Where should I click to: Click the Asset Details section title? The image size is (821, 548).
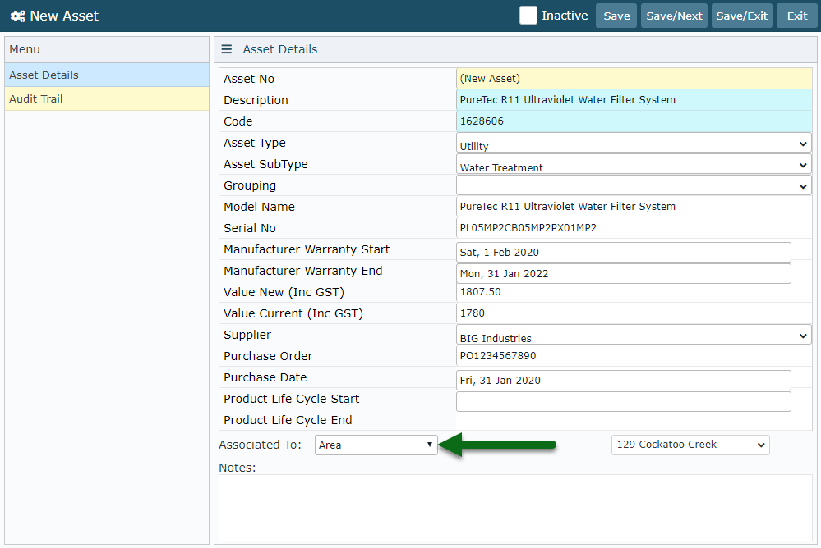pyautogui.click(x=280, y=49)
